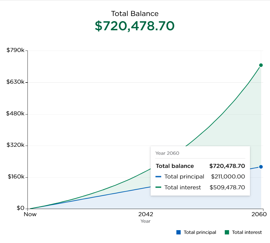This screenshot has height=243, width=270.
Task: Click the blue Total principal legend square
Action: coord(179,232)
